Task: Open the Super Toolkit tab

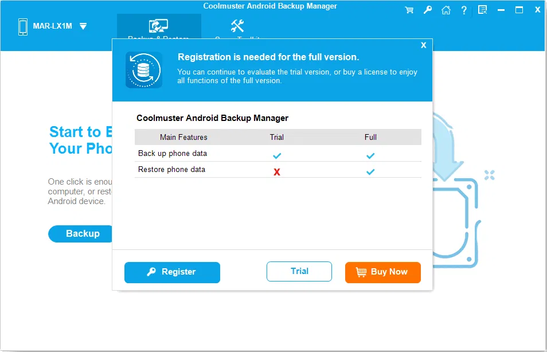Action: click(x=237, y=26)
